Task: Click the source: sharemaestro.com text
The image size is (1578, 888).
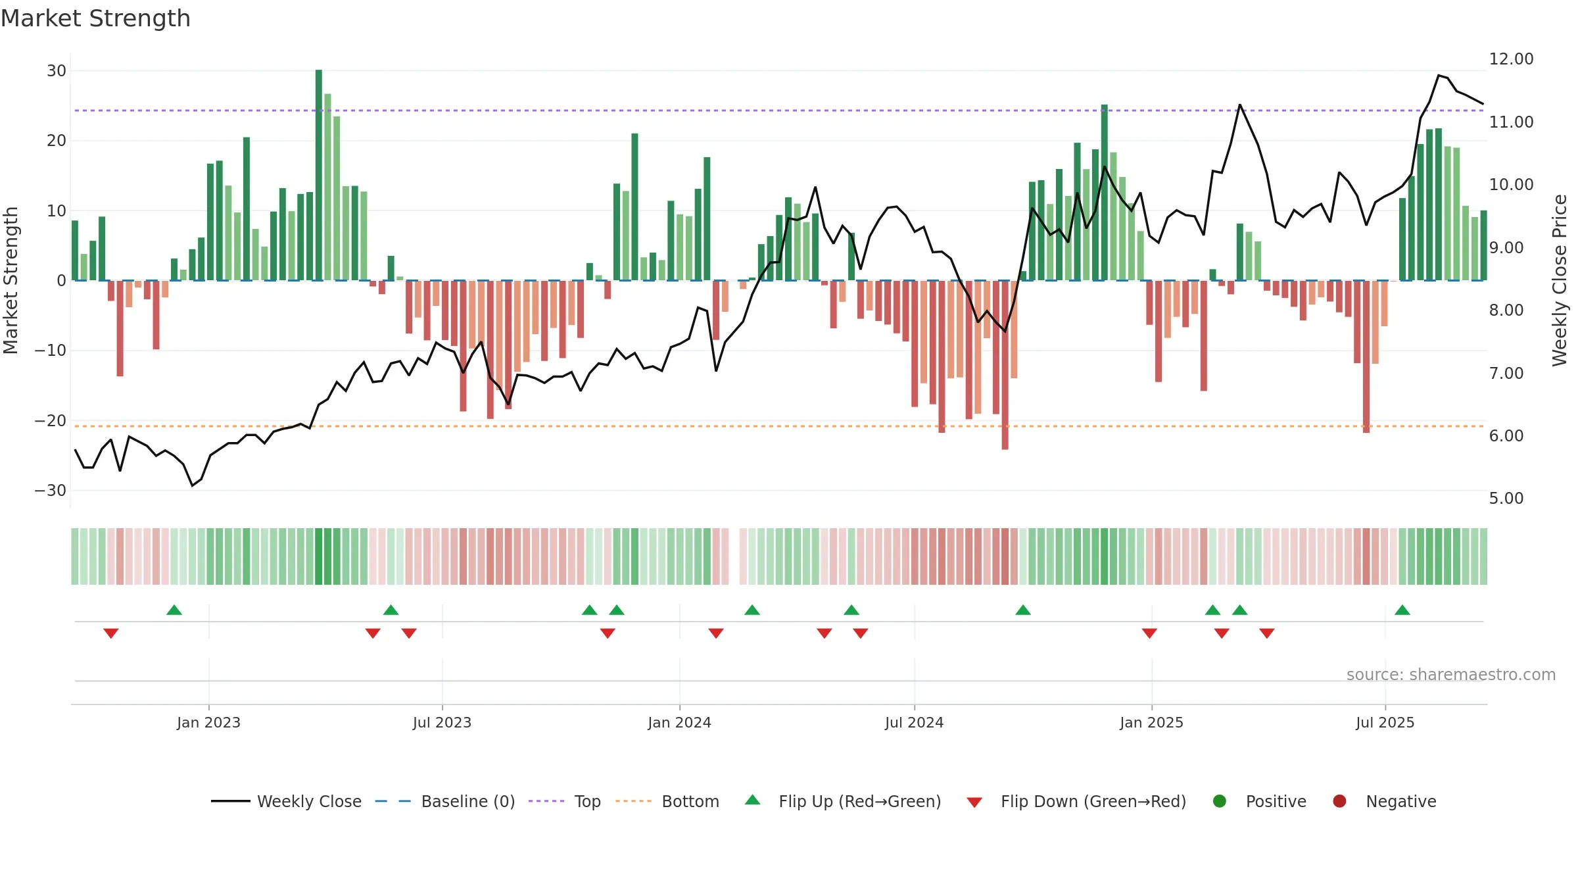Action: (x=1451, y=675)
